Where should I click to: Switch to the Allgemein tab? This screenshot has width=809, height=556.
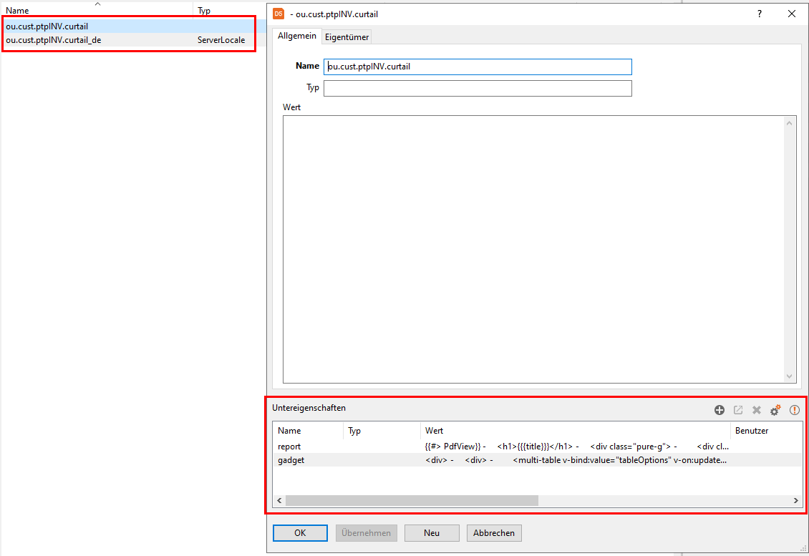pyautogui.click(x=296, y=36)
